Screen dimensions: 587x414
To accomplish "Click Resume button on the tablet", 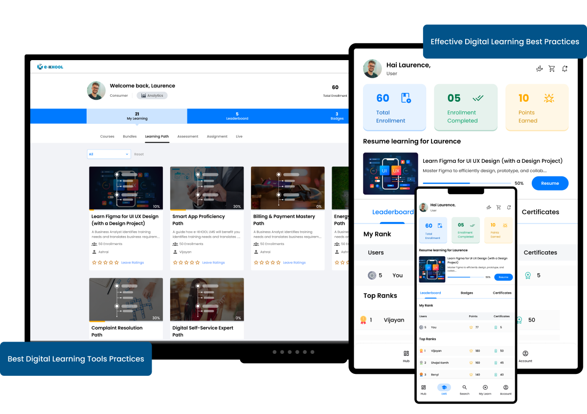I will click(550, 183).
